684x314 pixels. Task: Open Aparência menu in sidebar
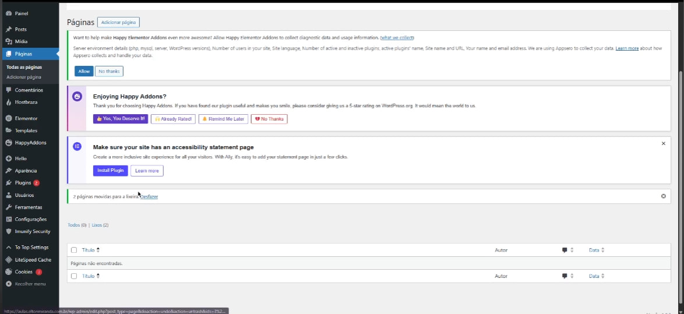[26, 171]
